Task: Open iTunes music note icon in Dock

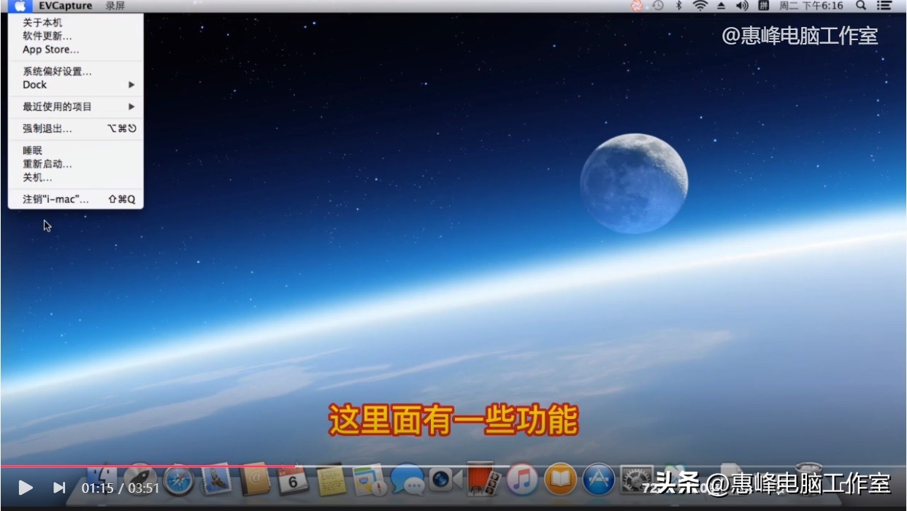Action: (x=522, y=480)
